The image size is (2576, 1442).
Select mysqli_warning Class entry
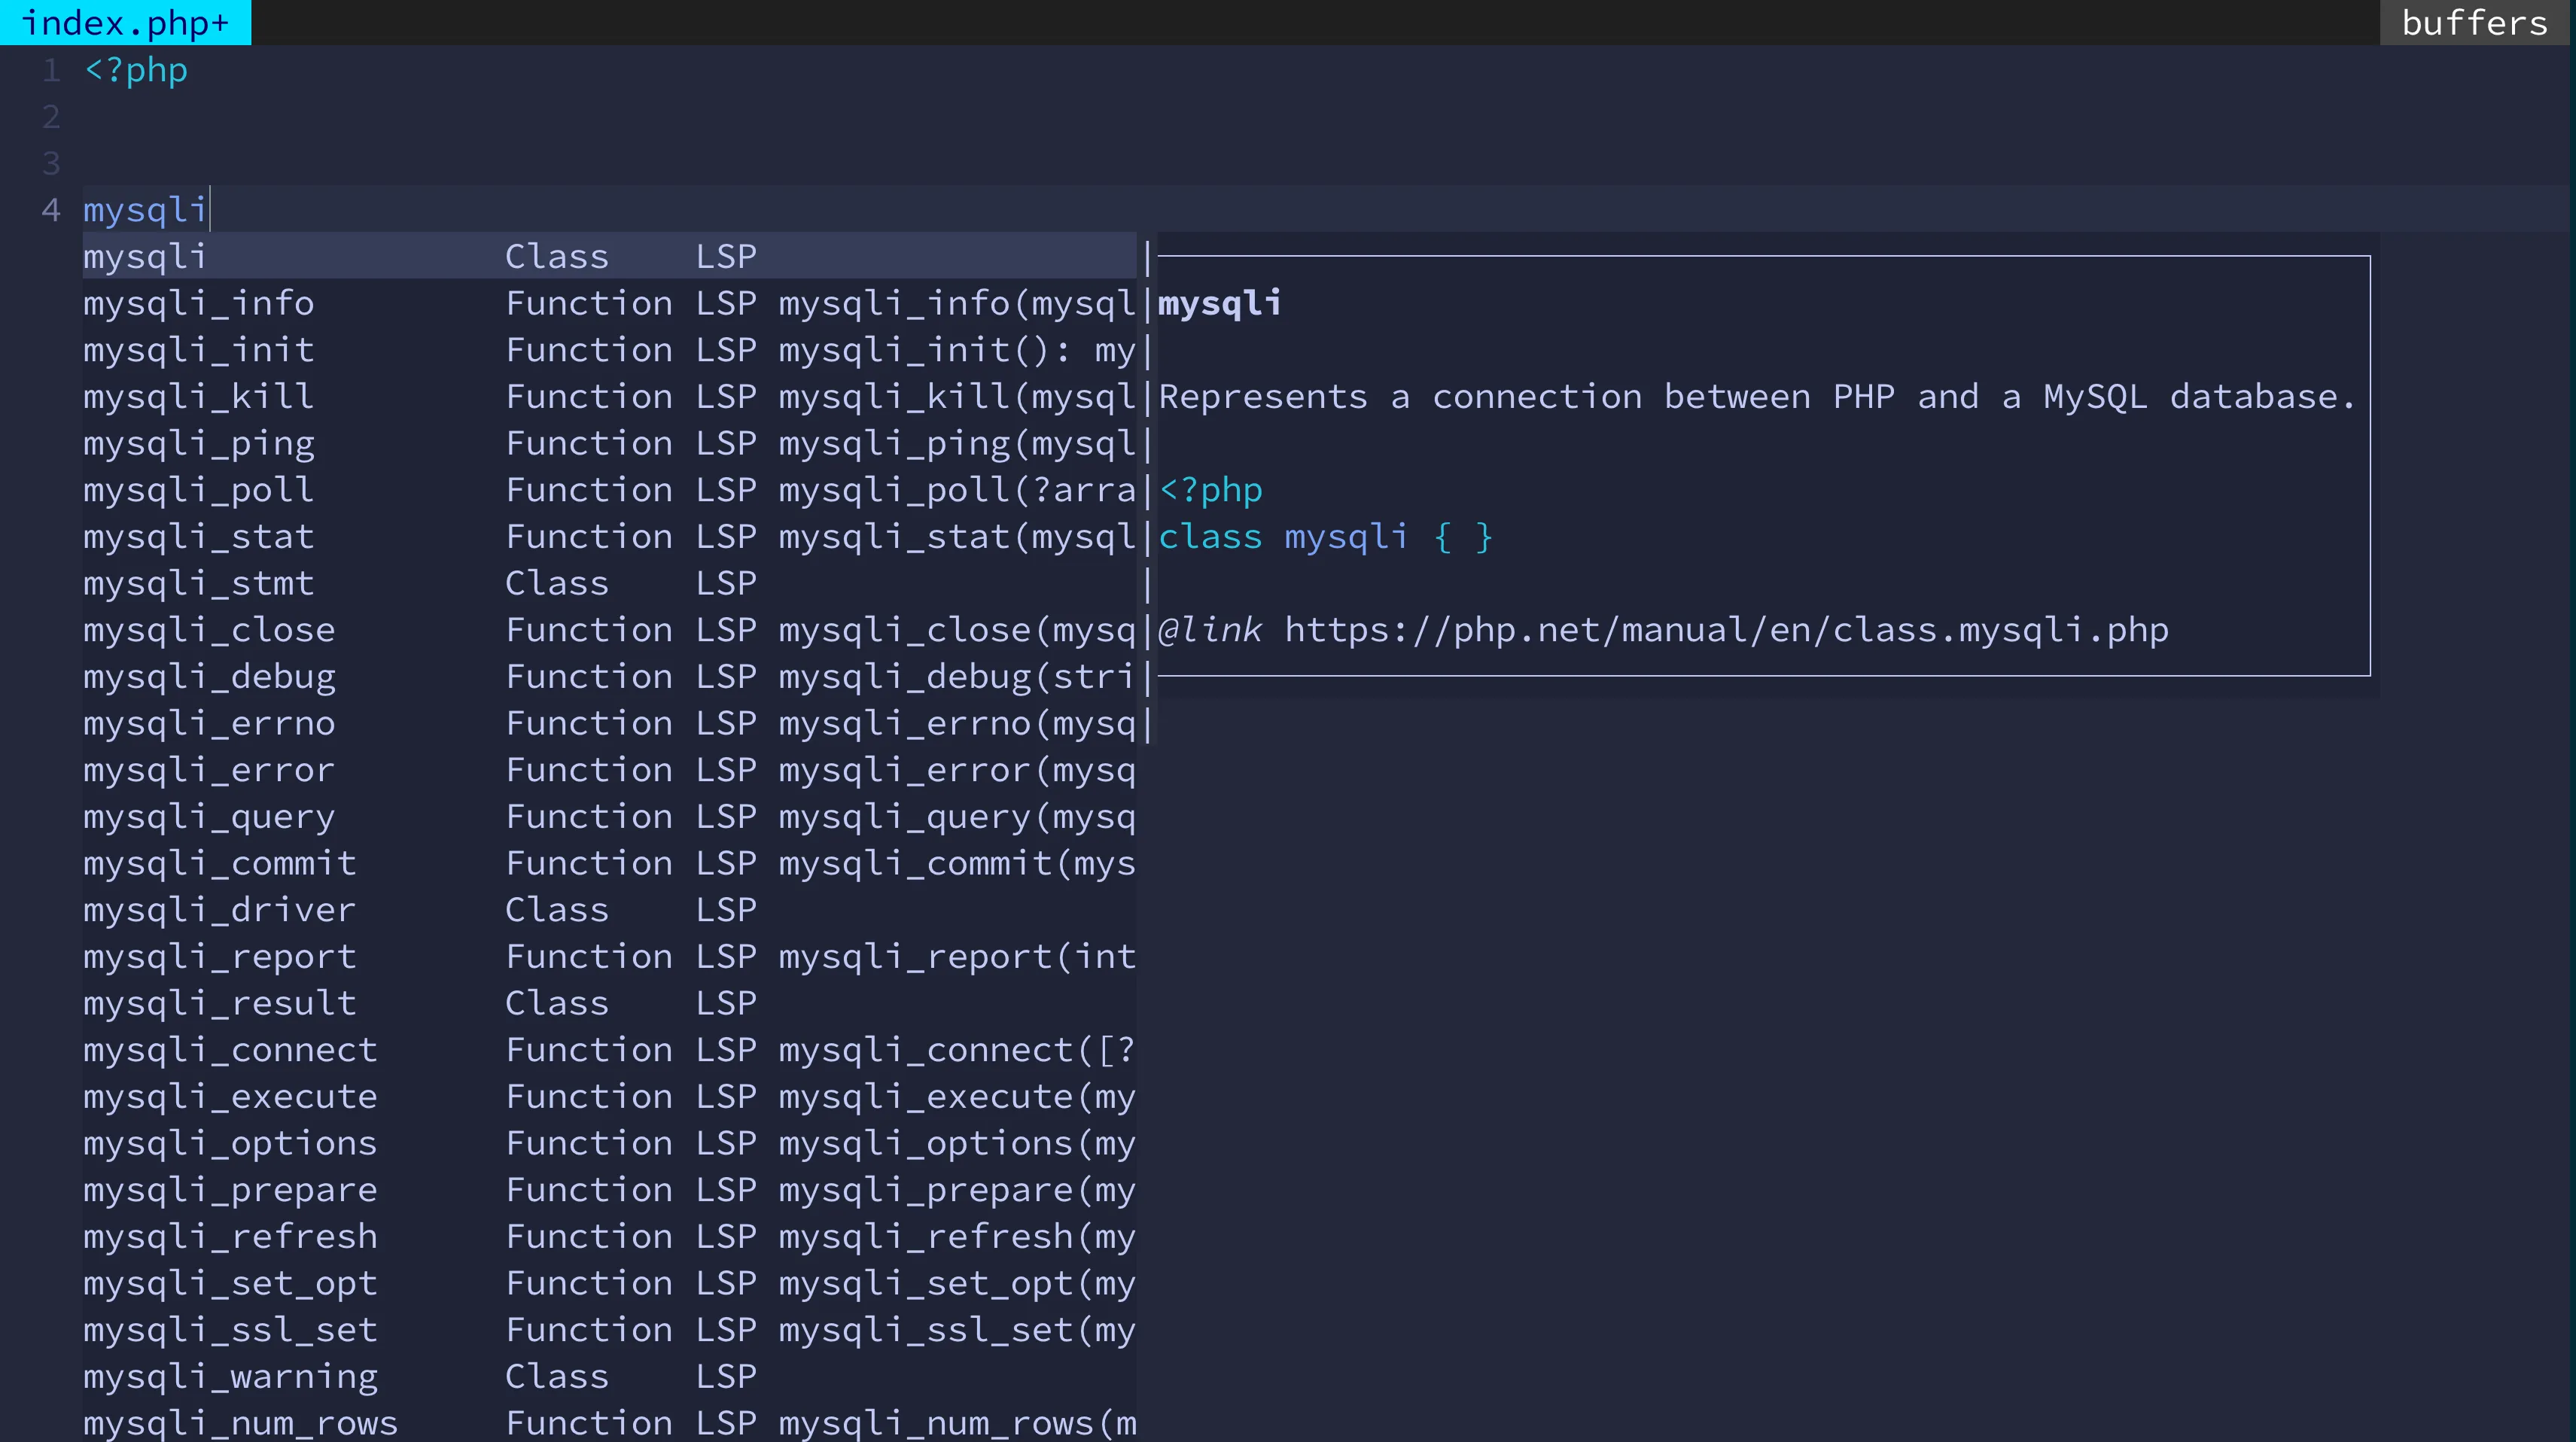tap(230, 1377)
